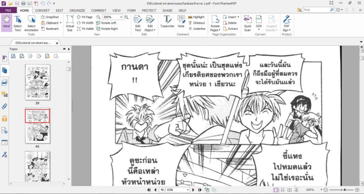Image resolution: width=364 pixels, height=194 pixels.
Task: Open security panel lock icon
Action: coord(4,119)
